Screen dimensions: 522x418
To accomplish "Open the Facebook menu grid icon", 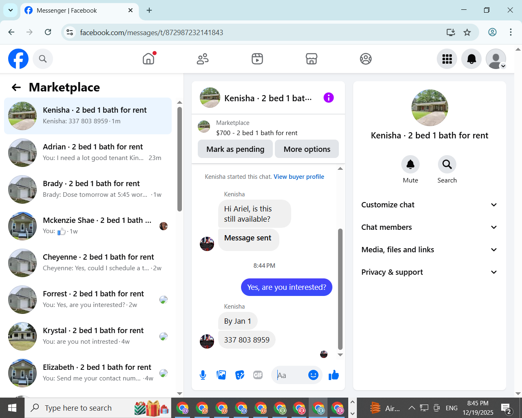I will (x=447, y=59).
